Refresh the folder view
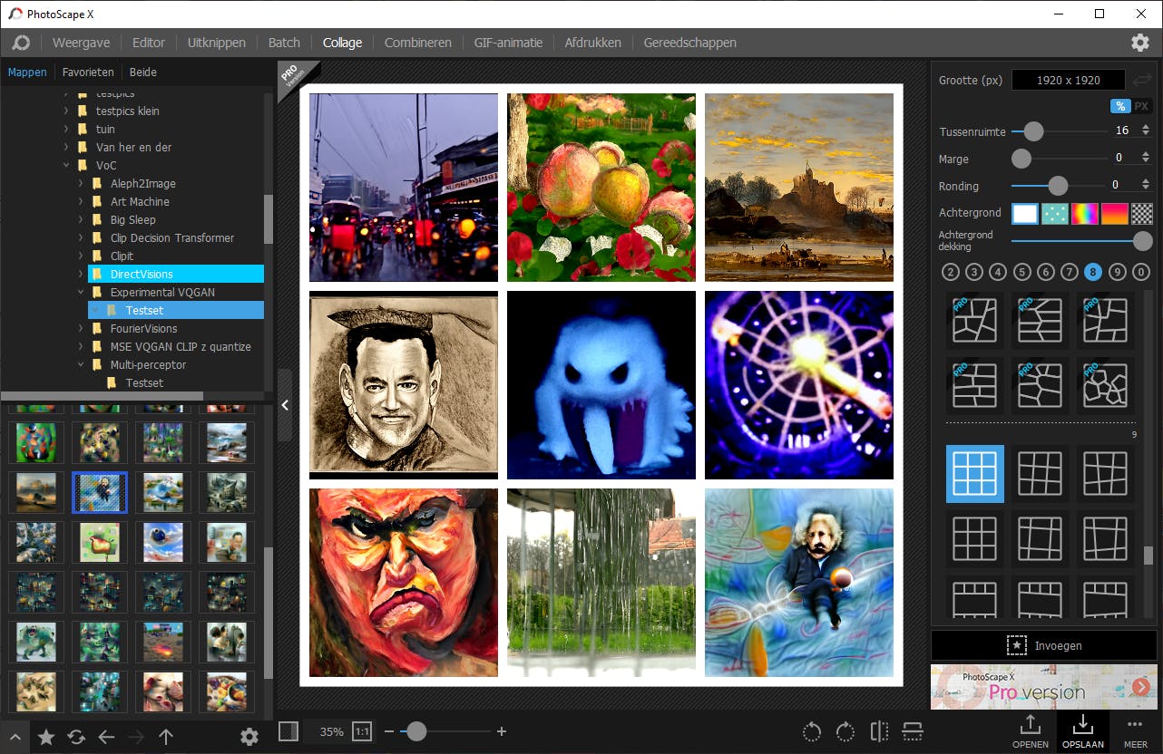 [76, 737]
